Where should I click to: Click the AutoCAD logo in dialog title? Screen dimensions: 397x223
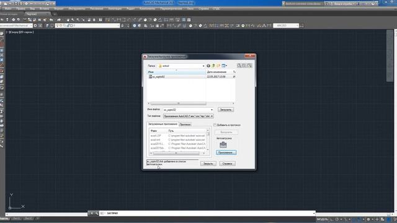pyautogui.click(x=145, y=56)
